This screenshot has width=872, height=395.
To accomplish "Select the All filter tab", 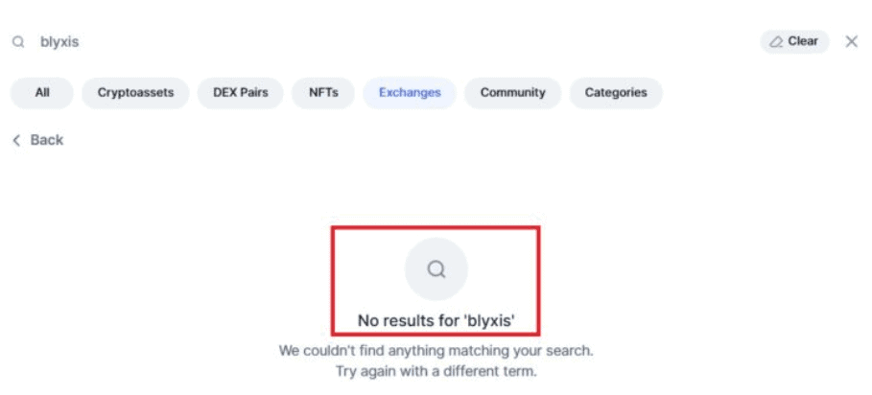I will click(42, 93).
